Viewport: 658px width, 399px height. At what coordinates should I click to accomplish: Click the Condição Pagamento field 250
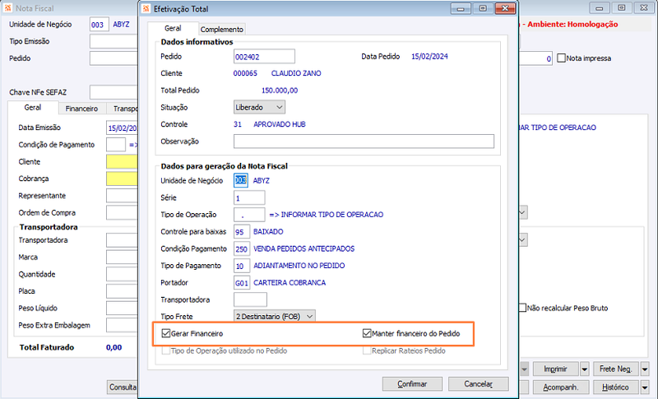[x=242, y=248]
